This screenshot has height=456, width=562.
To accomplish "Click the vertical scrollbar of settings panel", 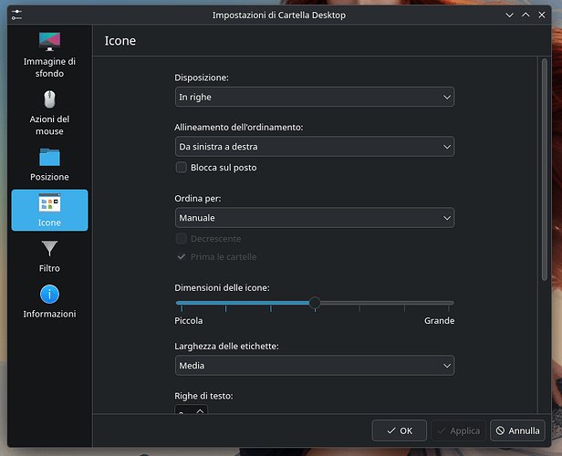I will point(545,170).
